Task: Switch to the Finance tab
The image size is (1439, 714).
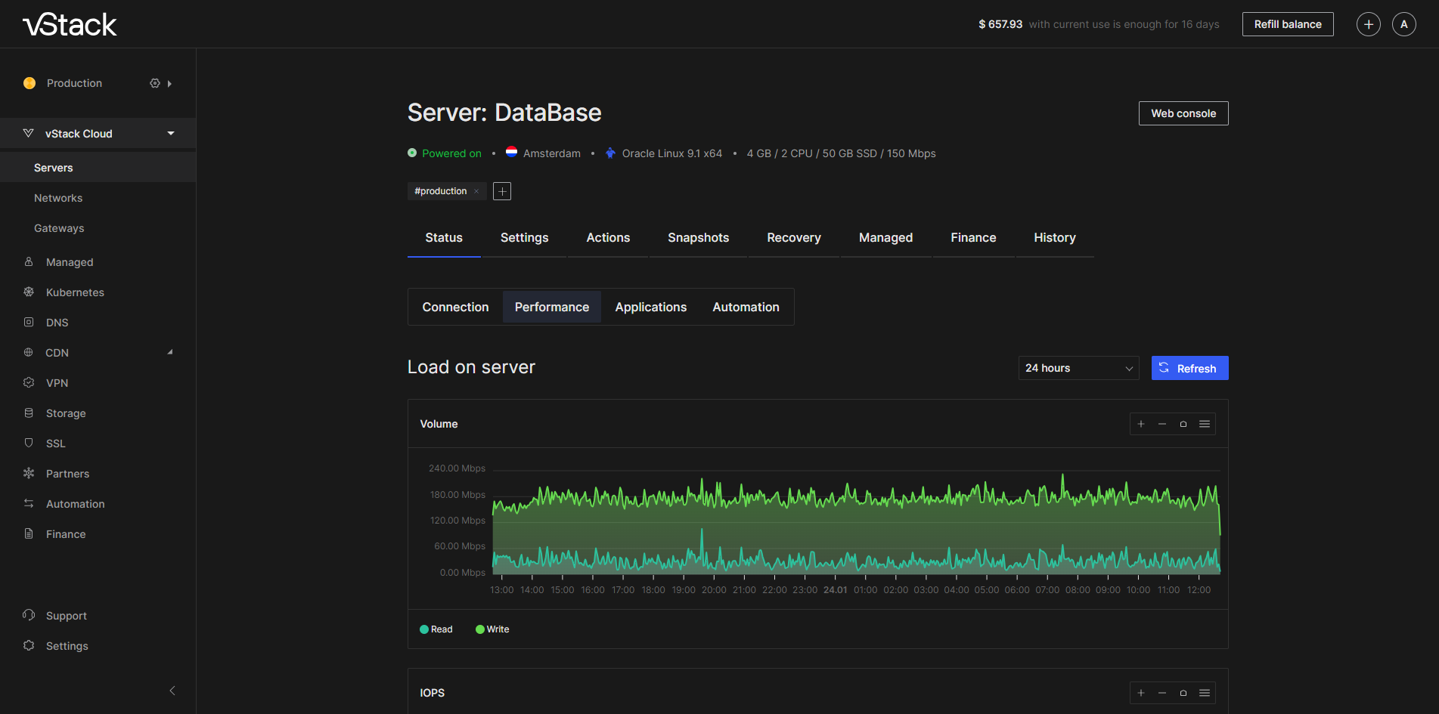Action: coord(973,237)
